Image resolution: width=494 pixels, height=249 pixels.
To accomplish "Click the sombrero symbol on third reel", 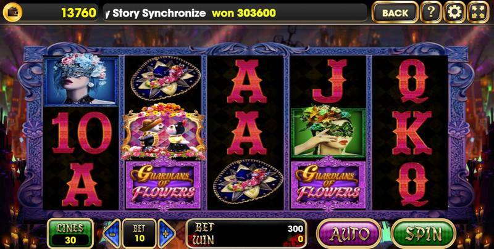I will click(x=248, y=184).
